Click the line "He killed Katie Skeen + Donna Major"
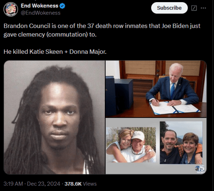The width and height of the screenshot is (214, 191). (55, 52)
